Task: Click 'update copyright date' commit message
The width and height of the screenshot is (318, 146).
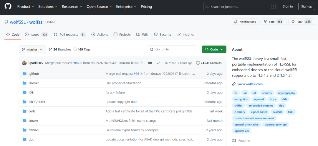Action: pos(122,102)
